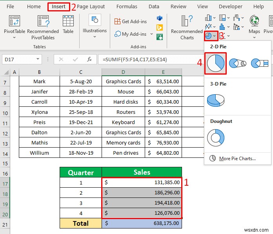Click the Name Box showing D17

tap(19, 59)
